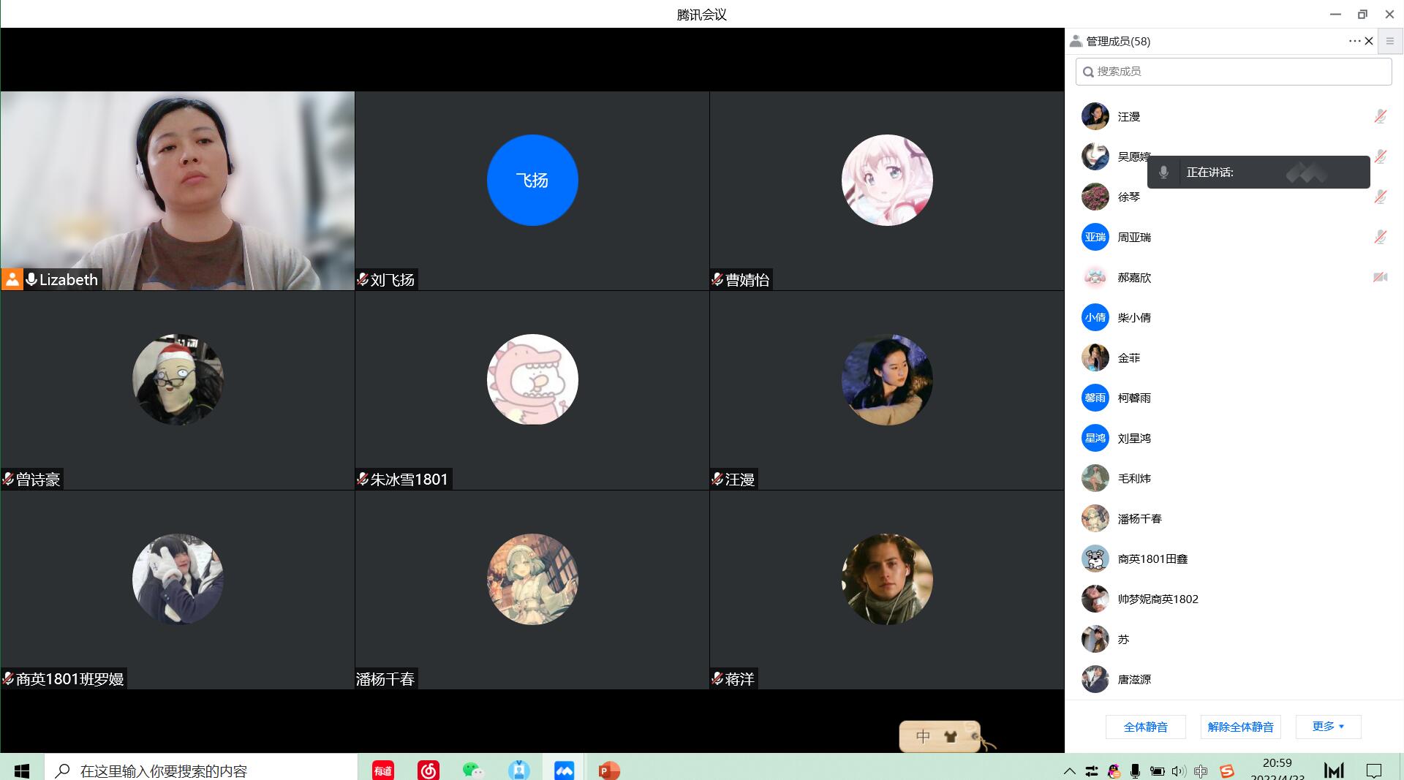Toggle 徐琴's muted microphone icon
This screenshot has height=780, width=1404.
(x=1380, y=197)
